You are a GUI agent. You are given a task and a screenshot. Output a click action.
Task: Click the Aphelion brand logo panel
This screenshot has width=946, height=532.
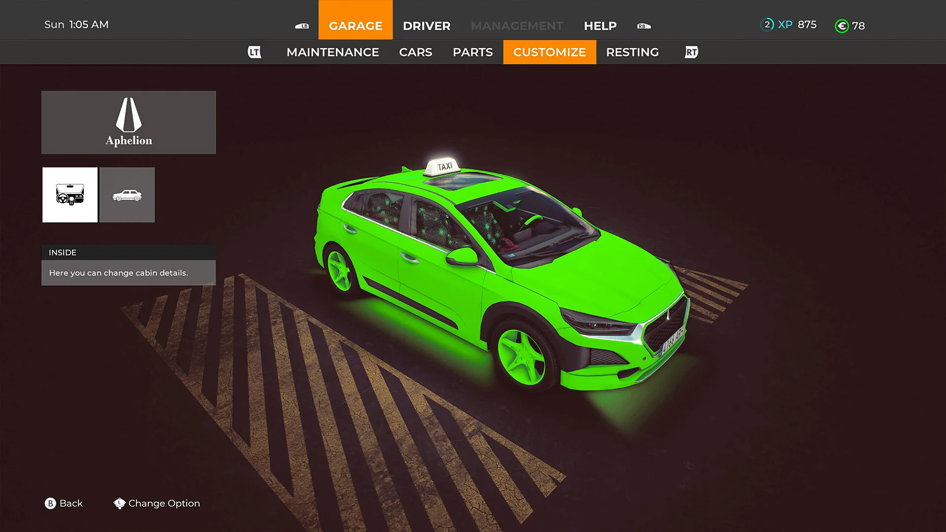pos(129,122)
